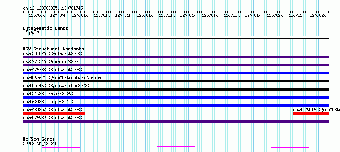Image resolution: width=340 pixels, height=152 pixels.
Task: Open the SPPL3|NM_139015 gene label
Action: (40, 144)
